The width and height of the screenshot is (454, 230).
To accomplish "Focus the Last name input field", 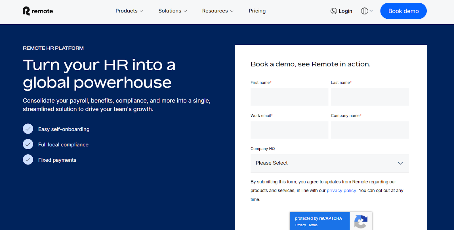I will pos(369,97).
